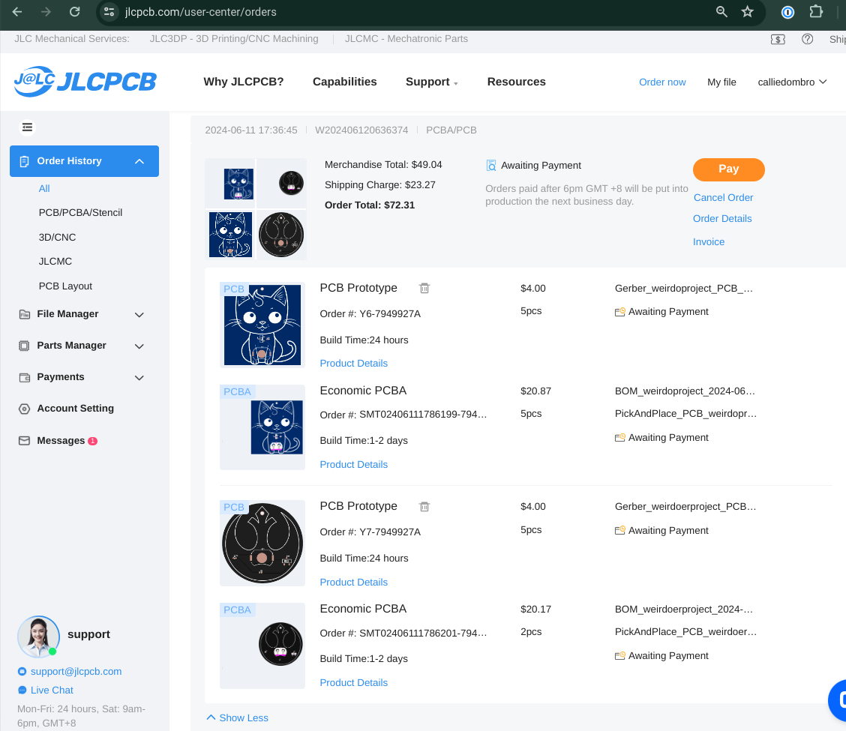Delete PCB Prototype order Y6-7949927A trash icon
This screenshot has height=731, width=846.
click(x=424, y=288)
